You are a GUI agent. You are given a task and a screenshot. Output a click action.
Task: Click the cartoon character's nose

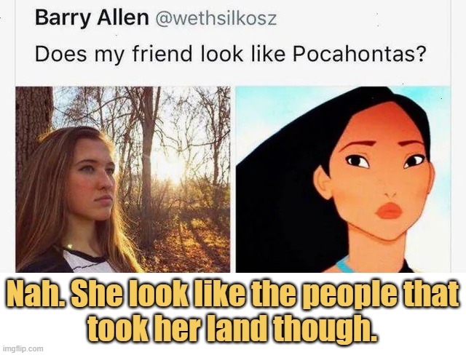tap(389, 194)
